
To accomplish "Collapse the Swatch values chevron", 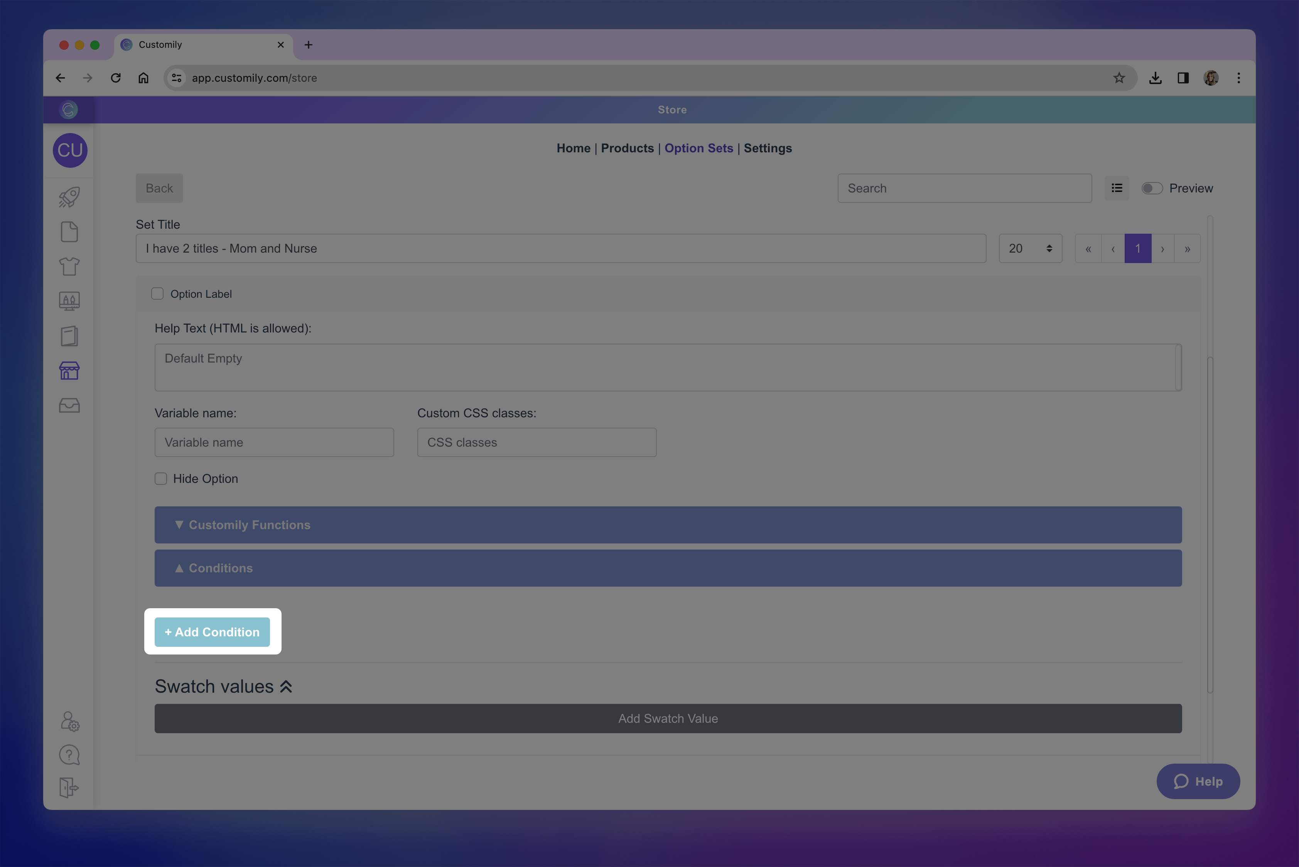I will (x=286, y=687).
